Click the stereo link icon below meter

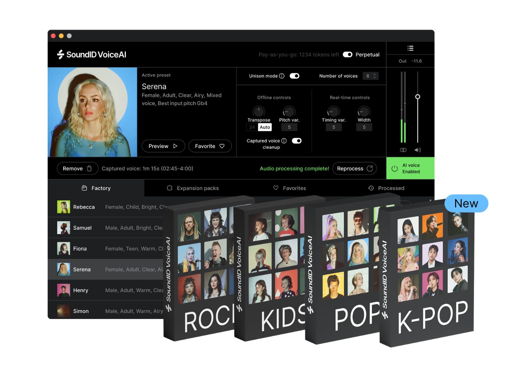click(403, 150)
